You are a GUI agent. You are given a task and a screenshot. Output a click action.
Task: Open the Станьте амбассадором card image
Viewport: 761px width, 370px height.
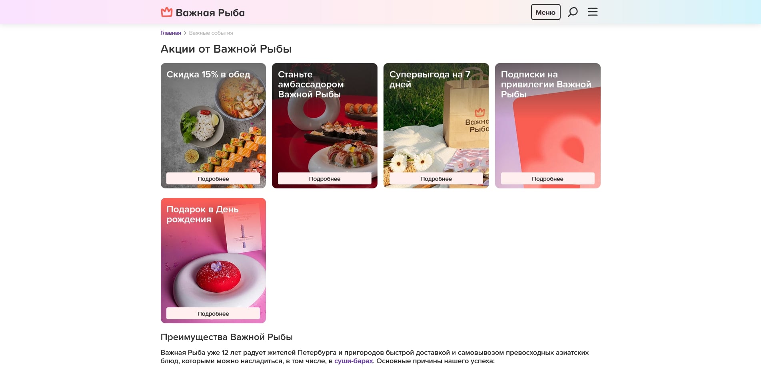coord(325,126)
